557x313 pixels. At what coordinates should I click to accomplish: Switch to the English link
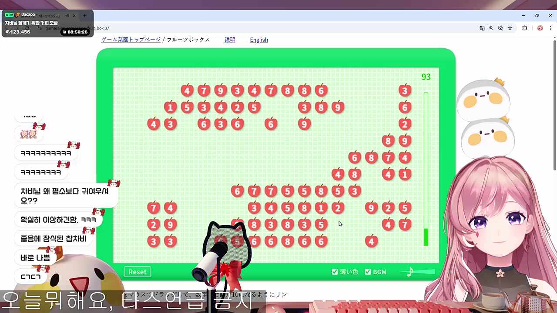[x=259, y=40]
